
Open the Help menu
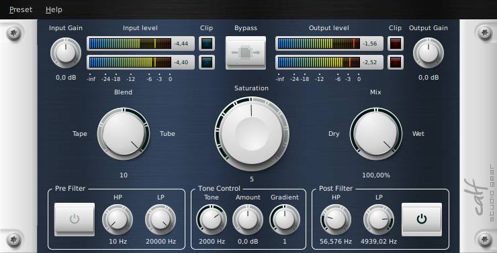(54, 9)
